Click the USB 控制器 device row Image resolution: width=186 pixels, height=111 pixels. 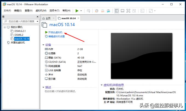pos(70,70)
